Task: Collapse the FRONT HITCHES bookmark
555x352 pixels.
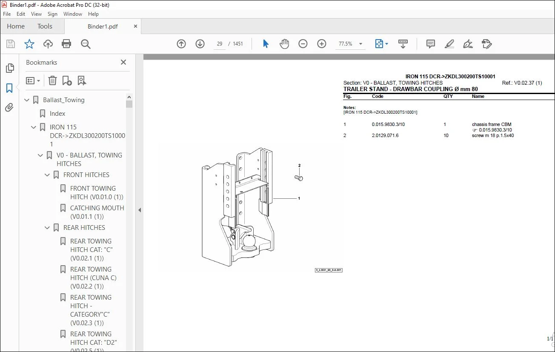Action: pos(48,175)
